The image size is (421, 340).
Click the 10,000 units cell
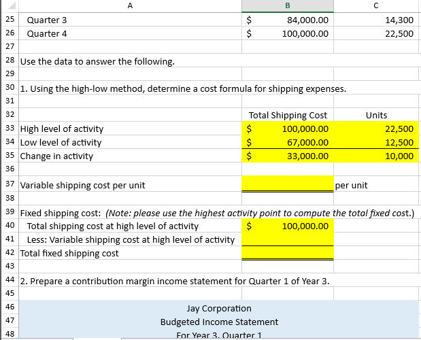pos(376,156)
